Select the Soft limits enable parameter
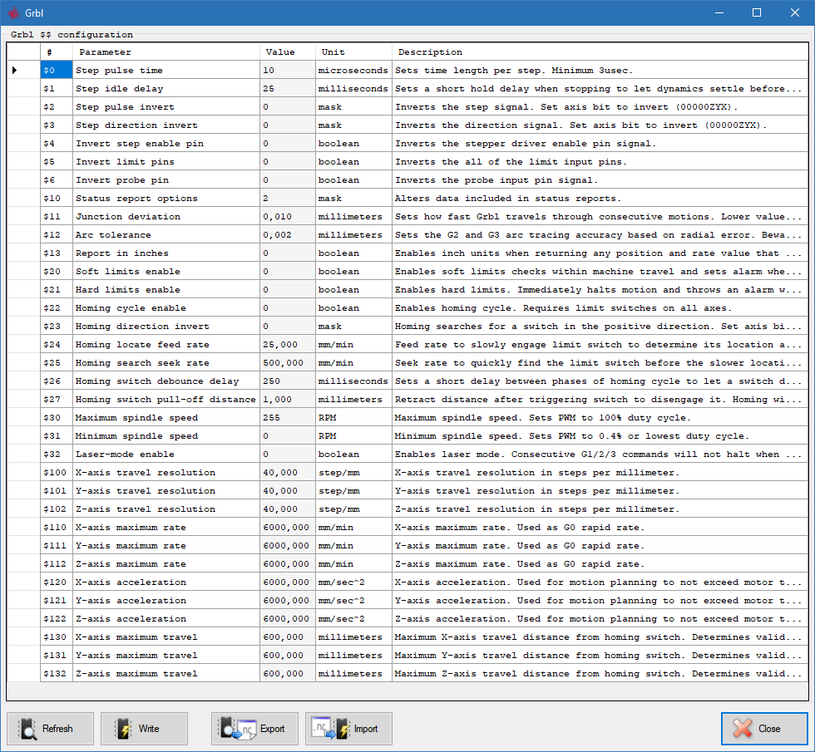815x752 pixels. click(x=166, y=271)
